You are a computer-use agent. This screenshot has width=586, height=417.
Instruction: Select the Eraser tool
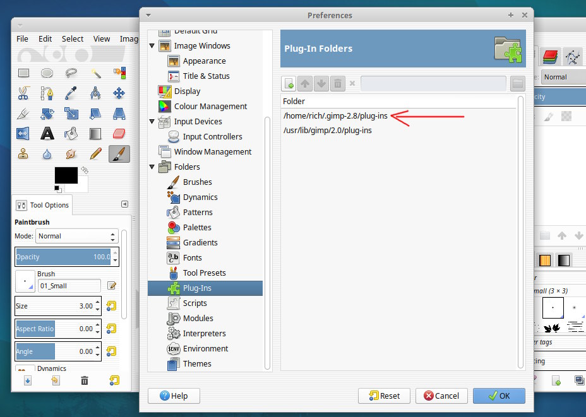click(x=119, y=133)
